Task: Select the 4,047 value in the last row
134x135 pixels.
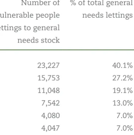Action: (51, 128)
